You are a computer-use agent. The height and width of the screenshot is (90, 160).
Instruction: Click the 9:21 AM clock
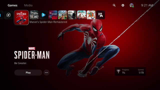click(147, 5)
